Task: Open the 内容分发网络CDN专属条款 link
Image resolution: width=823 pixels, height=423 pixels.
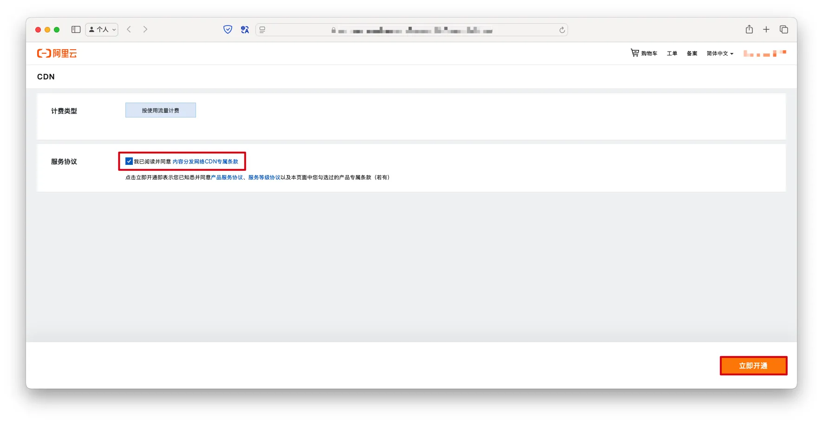Action: pyautogui.click(x=205, y=162)
